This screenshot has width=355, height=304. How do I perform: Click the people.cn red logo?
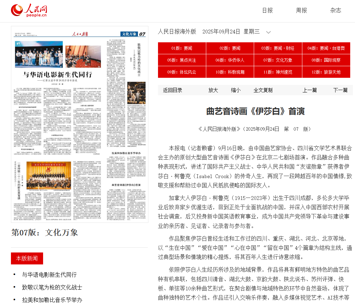29,10
